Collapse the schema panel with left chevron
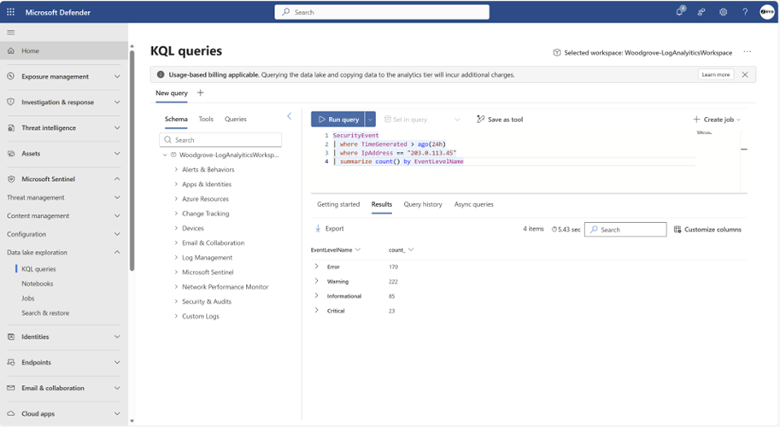The height and width of the screenshot is (427, 780). point(289,116)
